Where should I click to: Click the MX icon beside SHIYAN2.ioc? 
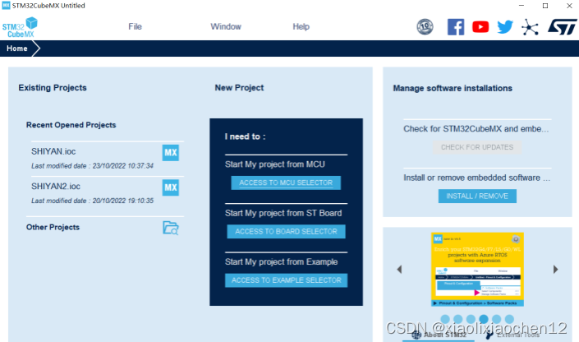point(171,187)
